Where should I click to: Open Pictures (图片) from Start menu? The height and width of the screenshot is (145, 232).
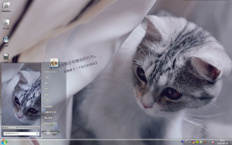point(46,83)
